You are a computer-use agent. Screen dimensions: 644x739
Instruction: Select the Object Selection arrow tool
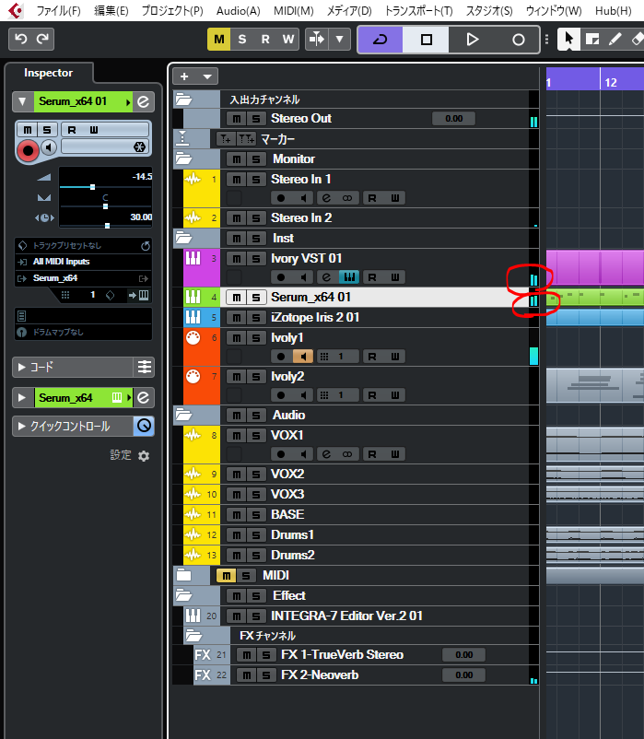click(x=569, y=39)
